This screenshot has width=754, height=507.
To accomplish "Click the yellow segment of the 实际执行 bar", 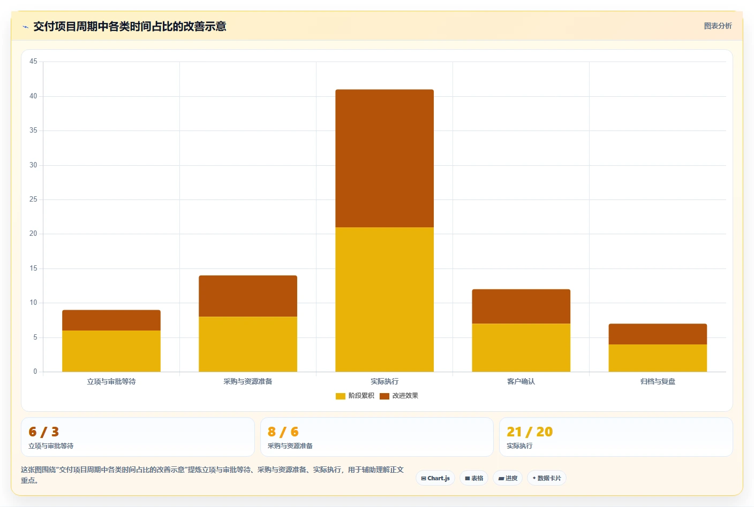I will click(384, 299).
